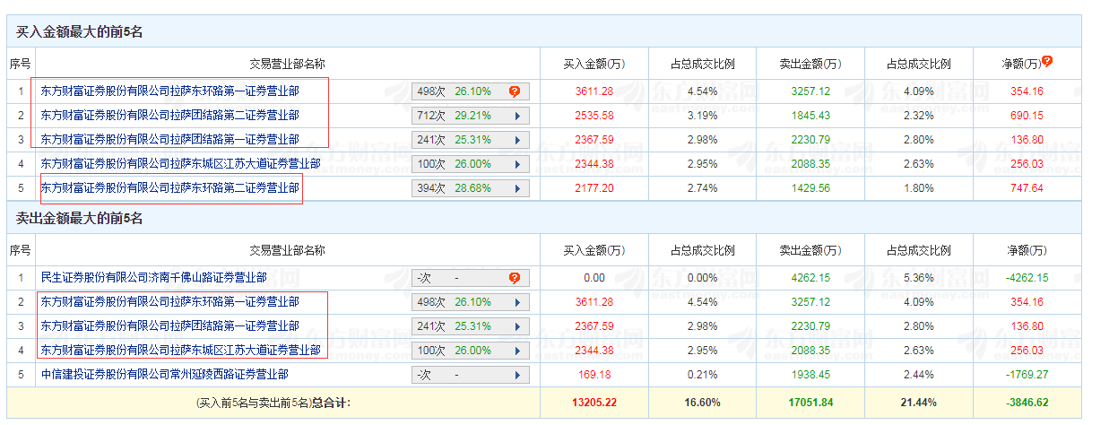Viewport: 1118px width, 425px height.
Task: Click arrow on 中信建投 row's -次 badge
Action: point(517,375)
